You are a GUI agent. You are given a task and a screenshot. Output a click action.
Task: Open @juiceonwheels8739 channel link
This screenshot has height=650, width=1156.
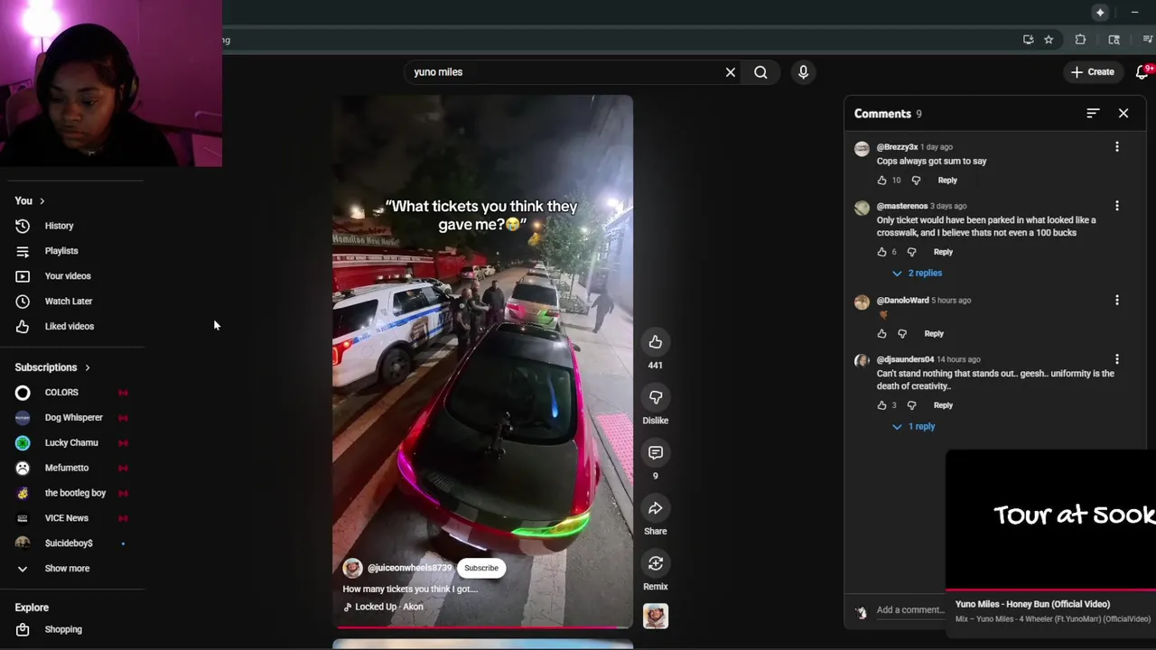pyautogui.click(x=409, y=568)
